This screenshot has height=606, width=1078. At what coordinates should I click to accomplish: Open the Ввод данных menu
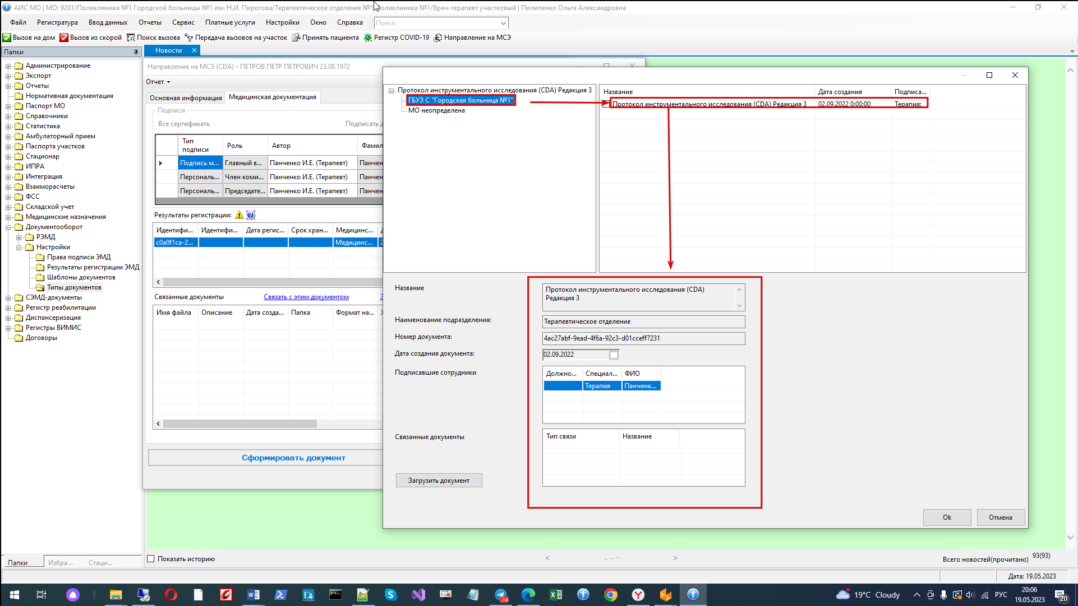(108, 22)
